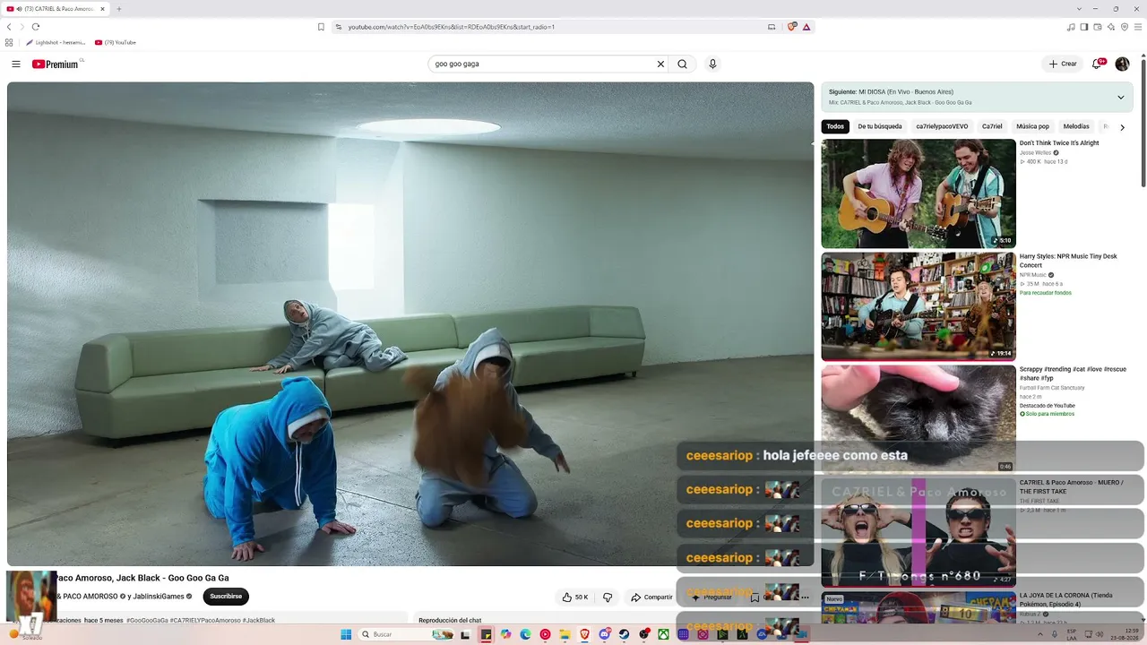This screenshot has width=1147, height=645.
Task: Open YouTube notifications bell
Action: pos(1096,64)
